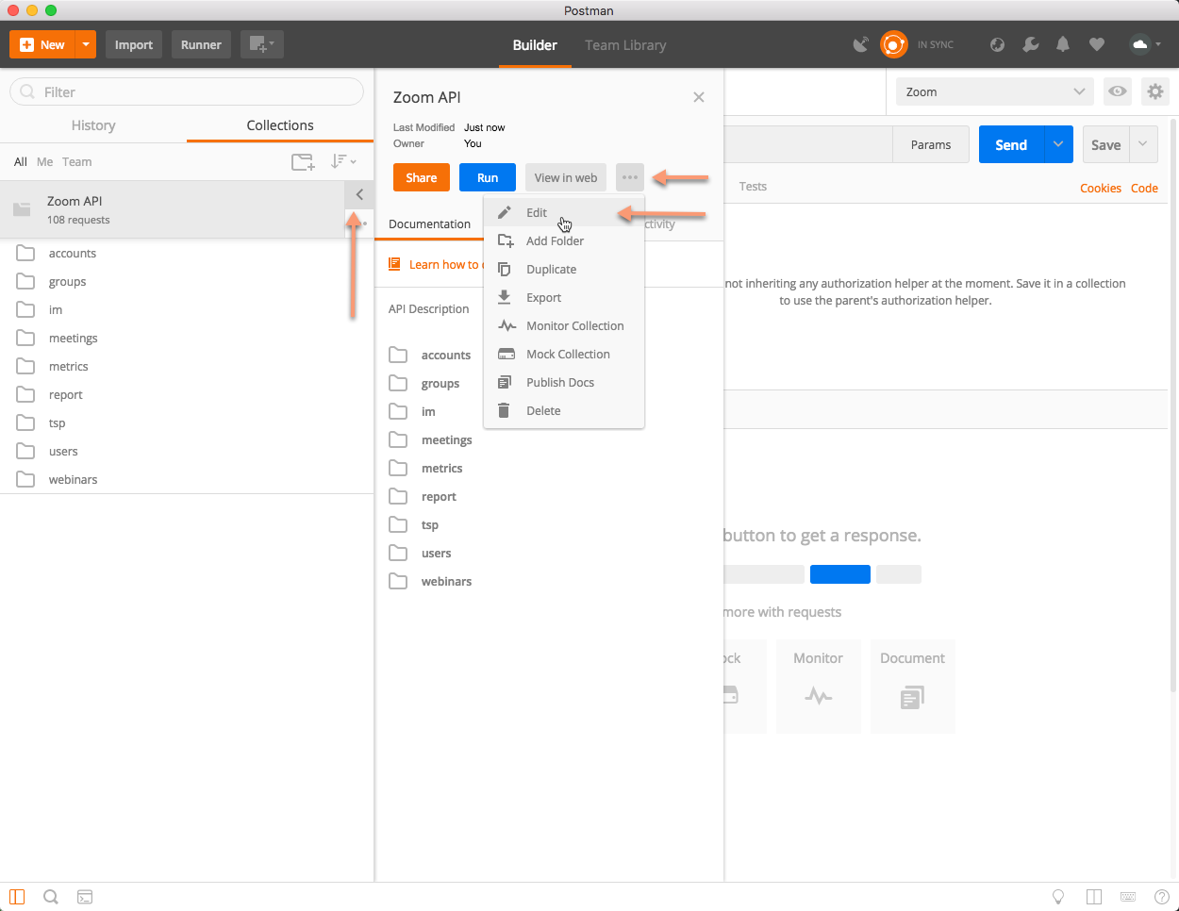This screenshot has width=1179, height=911.
Task: Open the webinars folder in details panel
Action: tap(431, 581)
